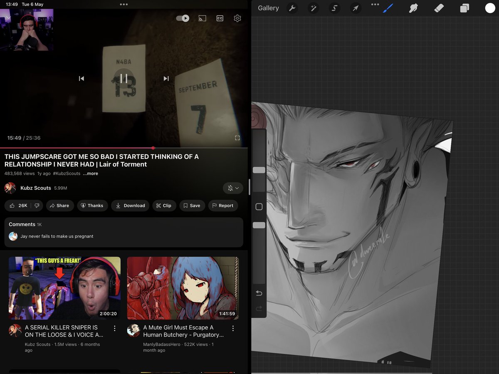Open multitasking dots above Procreate
The image size is (499, 374).
click(375, 4)
